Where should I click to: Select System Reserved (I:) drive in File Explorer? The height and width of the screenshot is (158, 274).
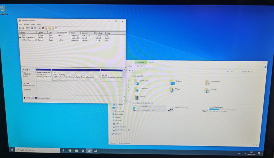[x=219, y=109]
